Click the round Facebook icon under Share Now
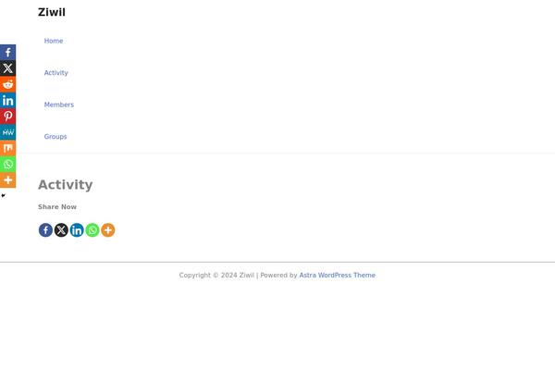This screenshot has height=370, width=555. (45, 230)
